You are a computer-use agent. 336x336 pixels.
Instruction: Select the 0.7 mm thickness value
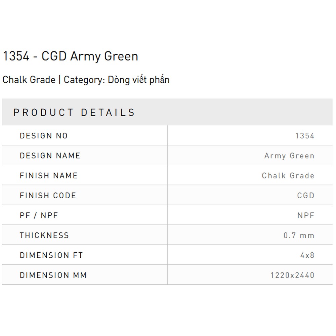299,235
